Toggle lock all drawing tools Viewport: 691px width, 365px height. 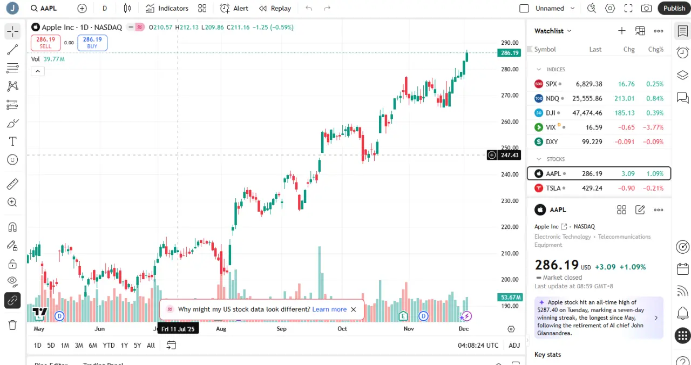(12, 263)
